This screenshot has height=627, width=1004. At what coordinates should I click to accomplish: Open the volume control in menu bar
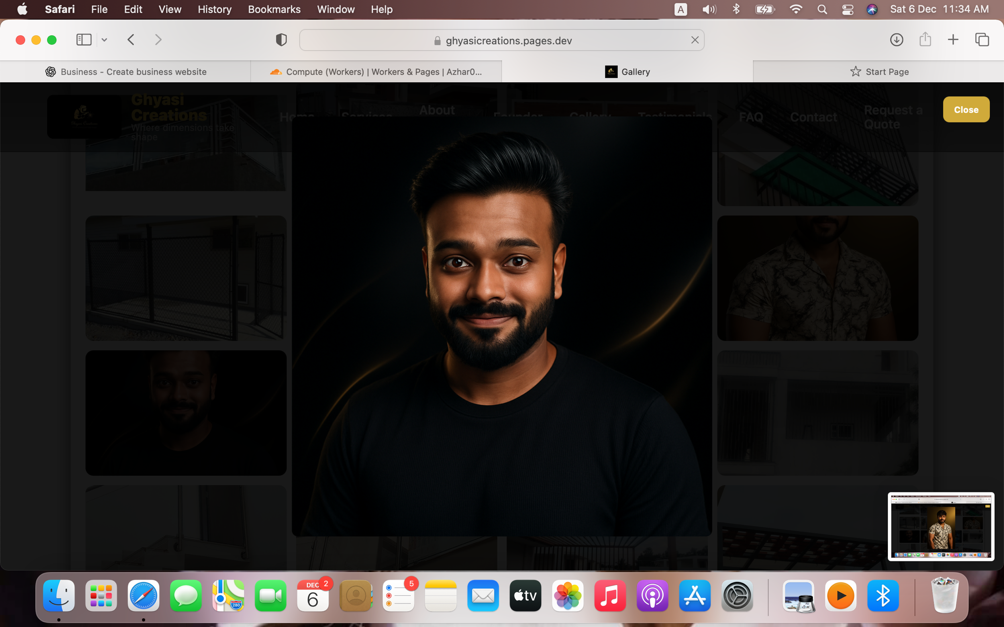point(709,9)
